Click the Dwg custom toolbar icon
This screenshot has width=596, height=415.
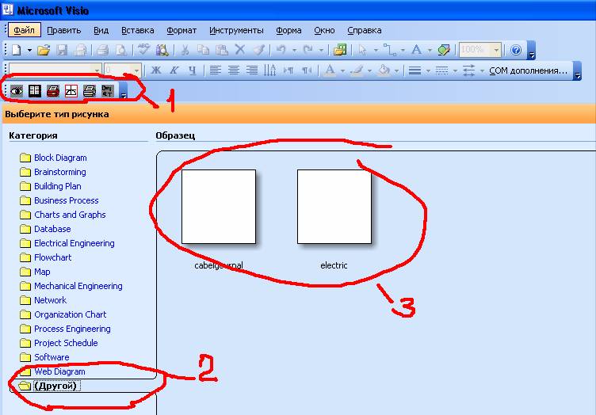108,91
